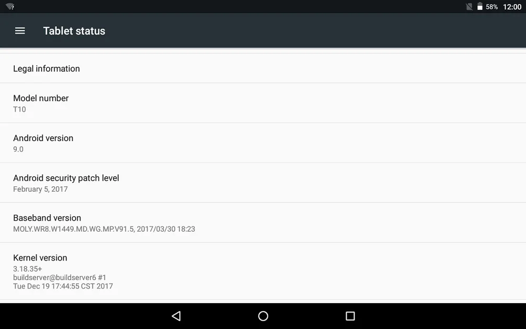Open Recent apps square button
Screen dimensions: 526x329
pos(350,316)
